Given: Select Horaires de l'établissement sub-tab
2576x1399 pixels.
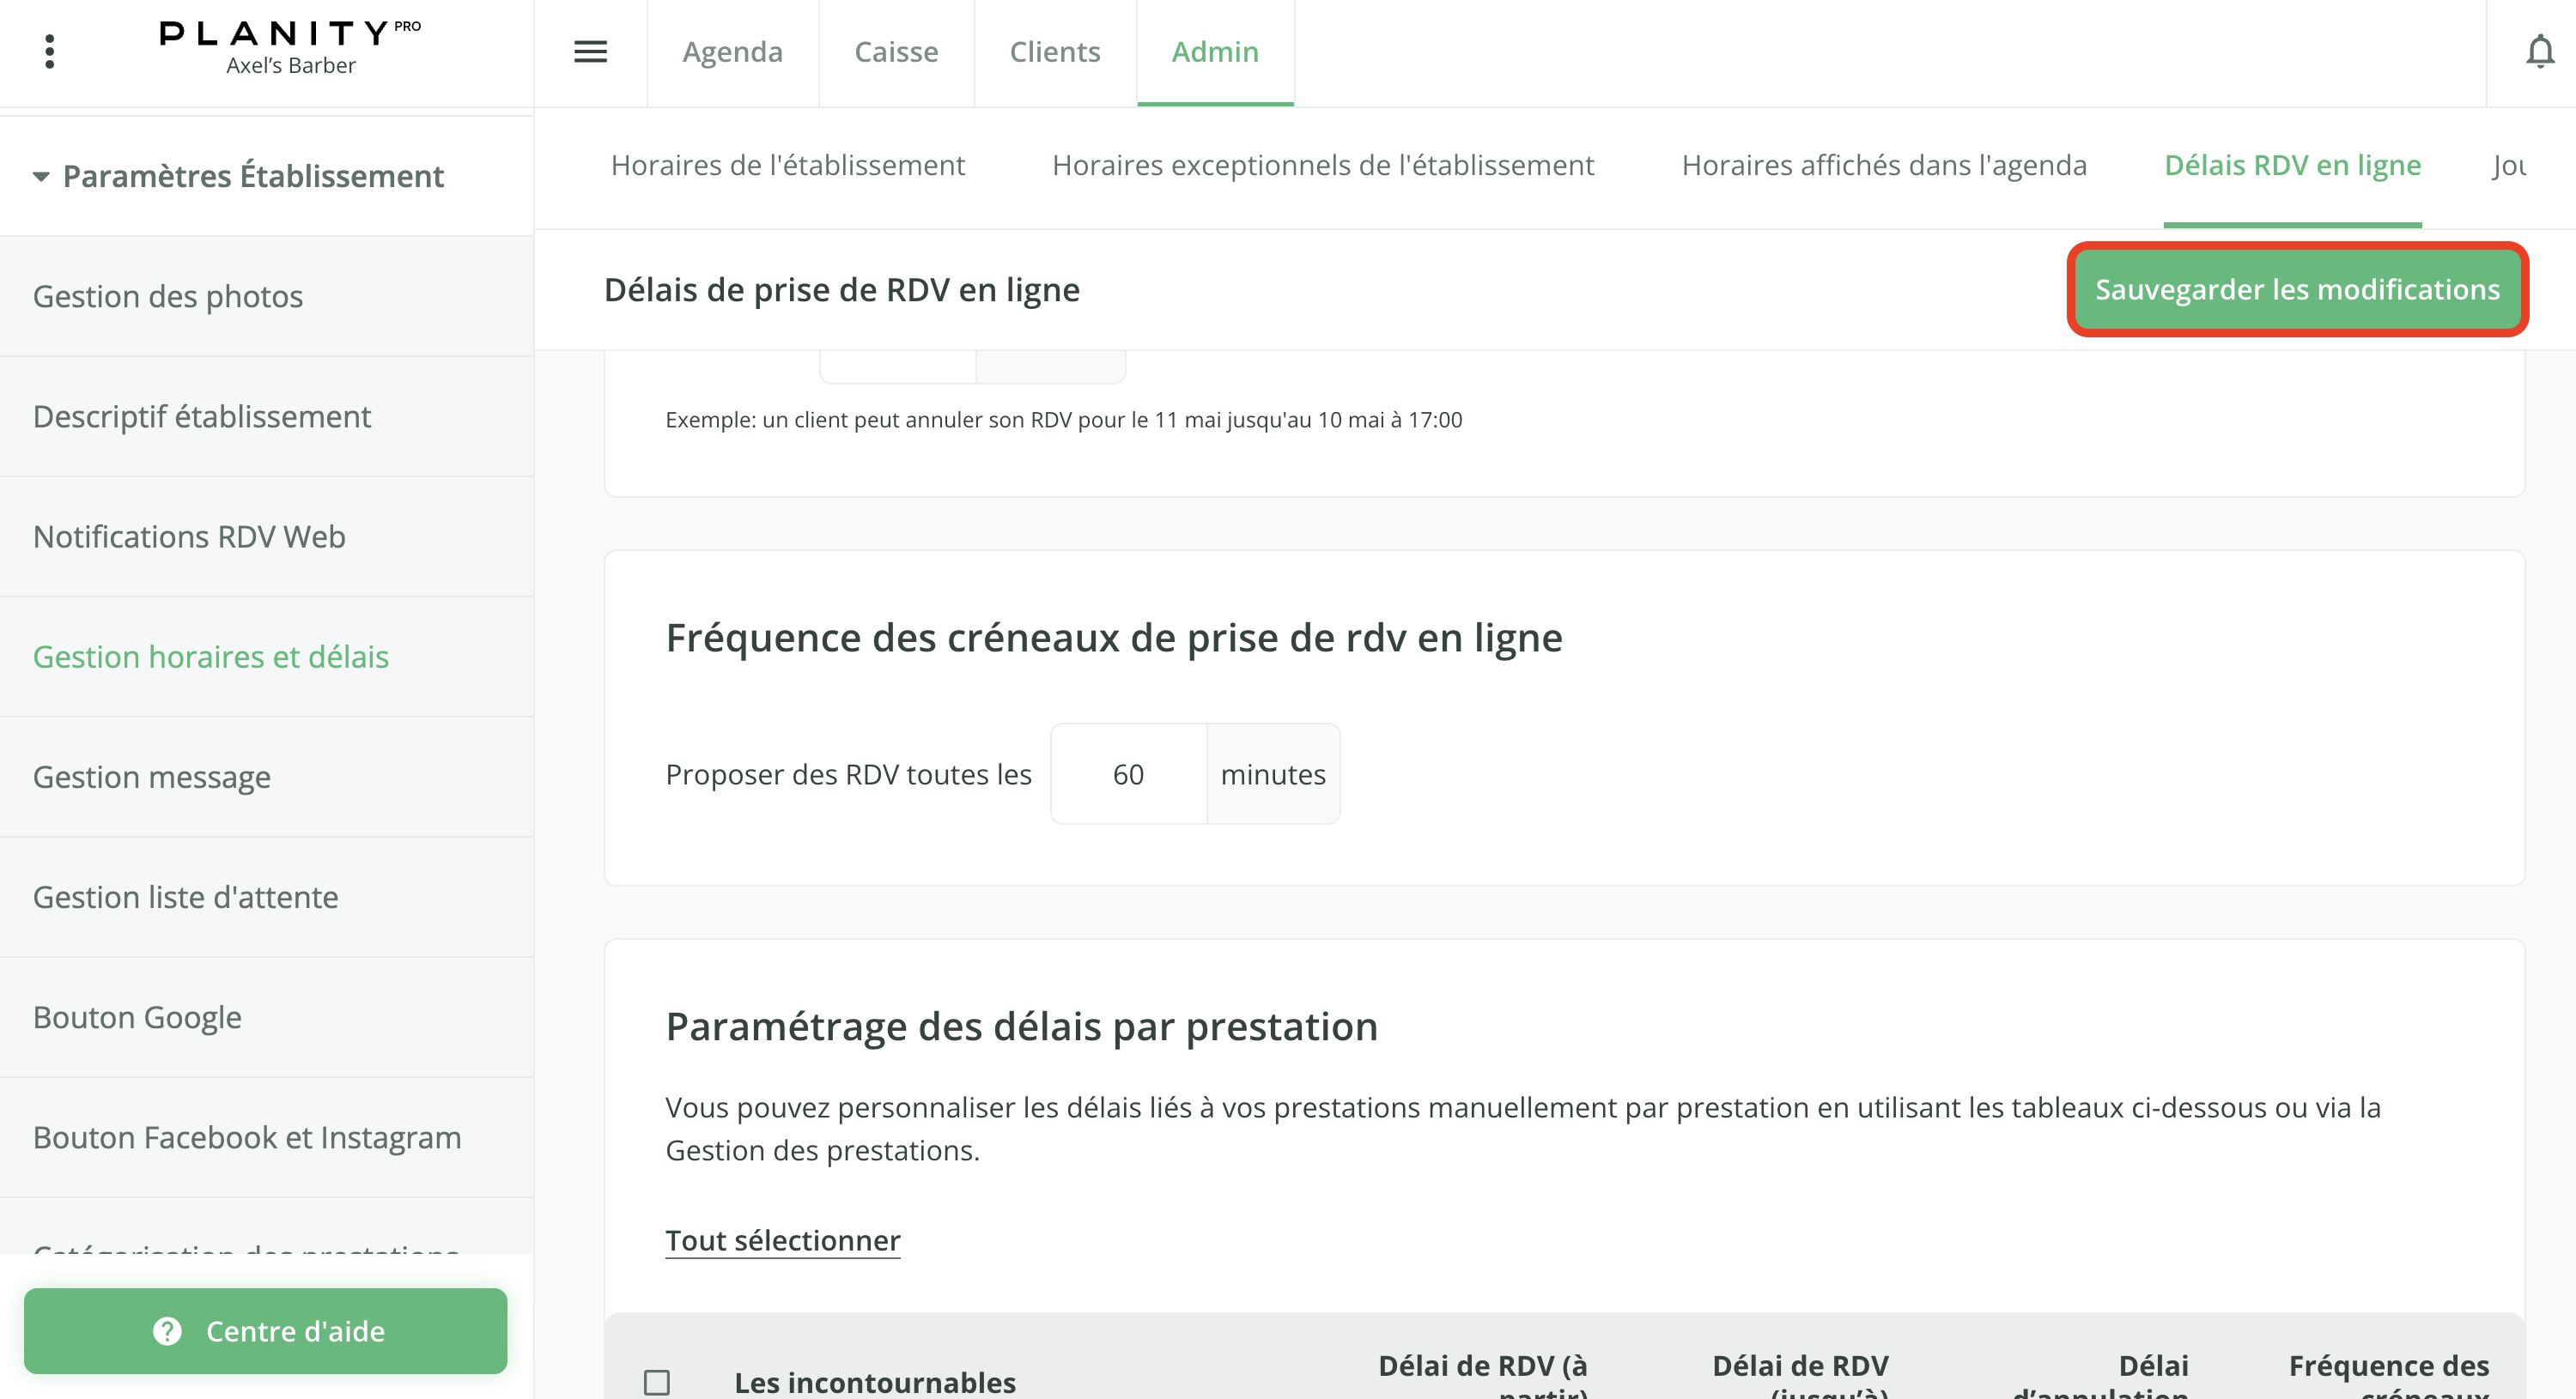Looking at the screenshot, I should 787,165.
